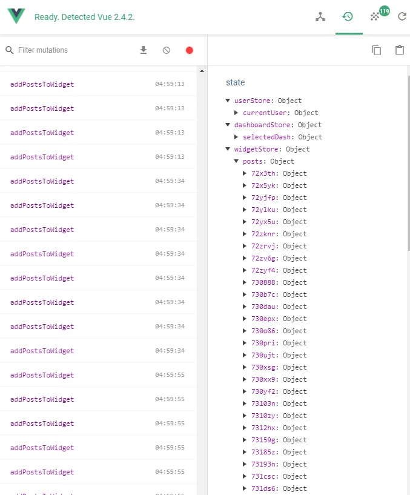Click the commit all mutations icon
410x495 pixels.
(x=144, y=50)
